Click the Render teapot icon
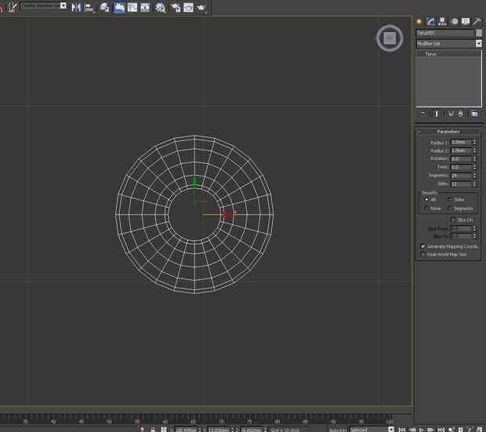 pos(201,7)
